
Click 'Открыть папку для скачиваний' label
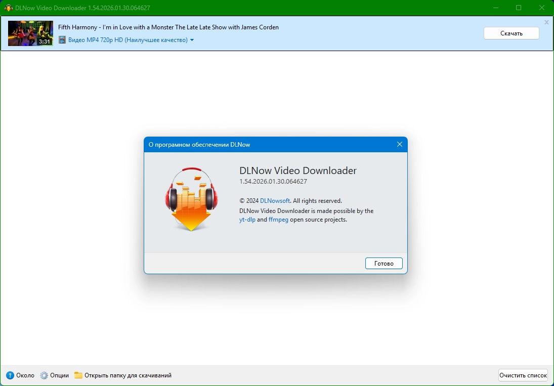tap(128, 375)
